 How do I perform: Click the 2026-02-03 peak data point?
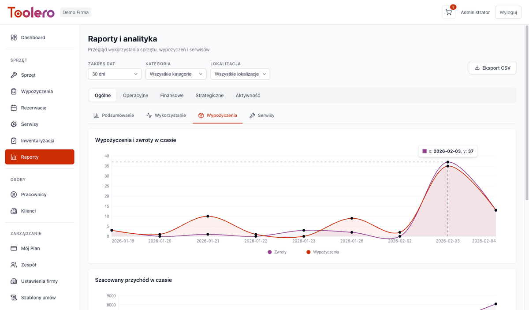(448, 162)
